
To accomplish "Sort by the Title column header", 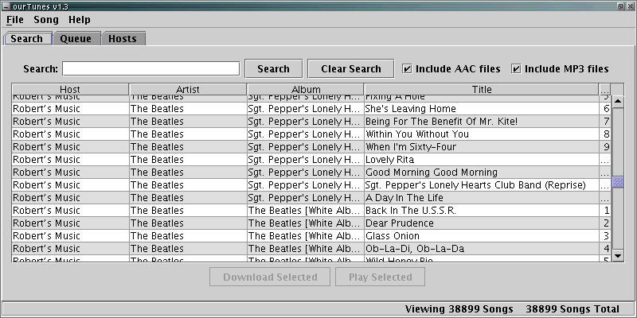I will [x=482, y=89].
